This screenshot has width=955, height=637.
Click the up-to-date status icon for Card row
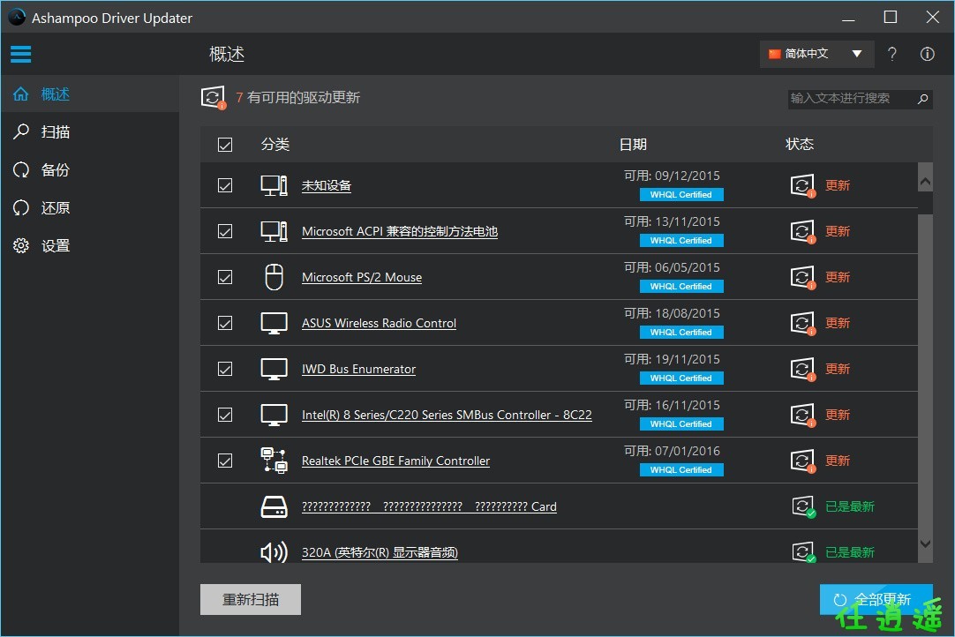point(803,506)
